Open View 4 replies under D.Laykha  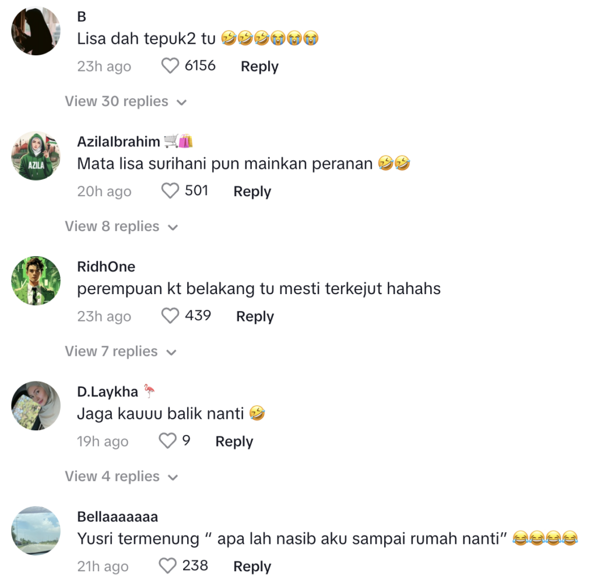click(x=121, y=476)
